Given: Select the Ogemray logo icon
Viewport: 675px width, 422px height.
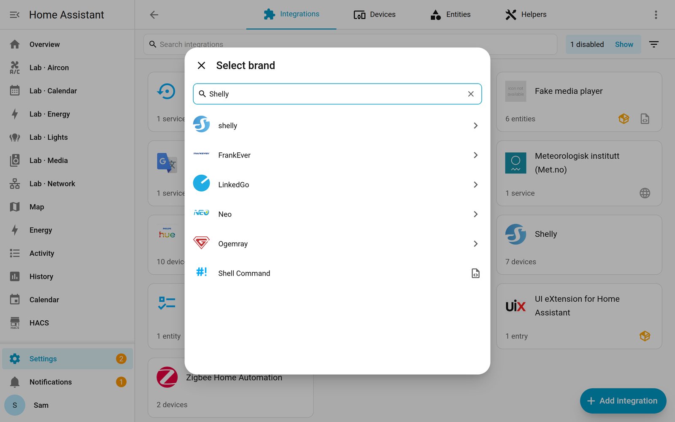Looking at the screenshot, I should pyautogui.click(x=201, y=242).
